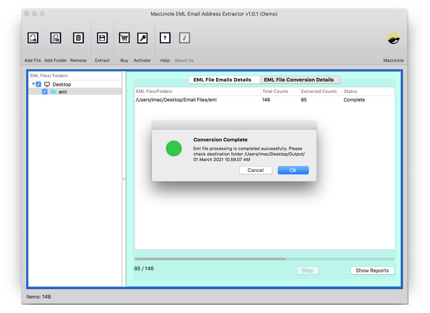430x313 pixels.
Task: Click the extracted count value 85
Action: tap(304, 100)
